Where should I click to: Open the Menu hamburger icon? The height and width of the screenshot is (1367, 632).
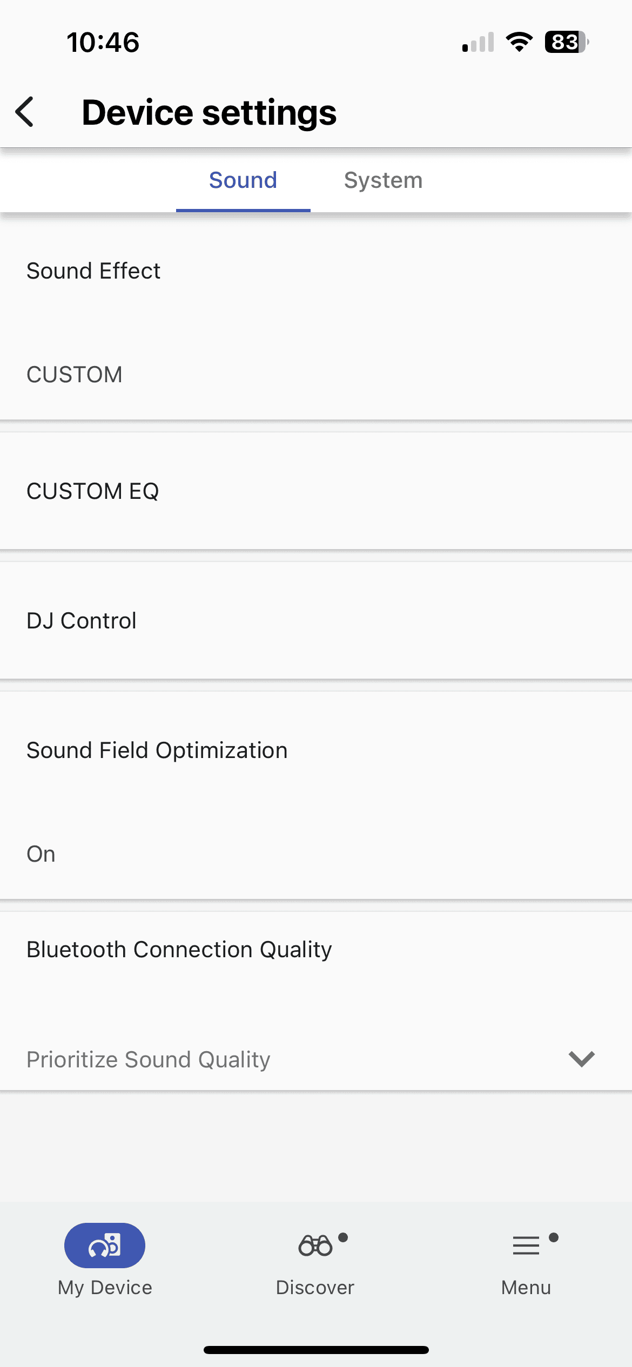[x=526, y=1245]
